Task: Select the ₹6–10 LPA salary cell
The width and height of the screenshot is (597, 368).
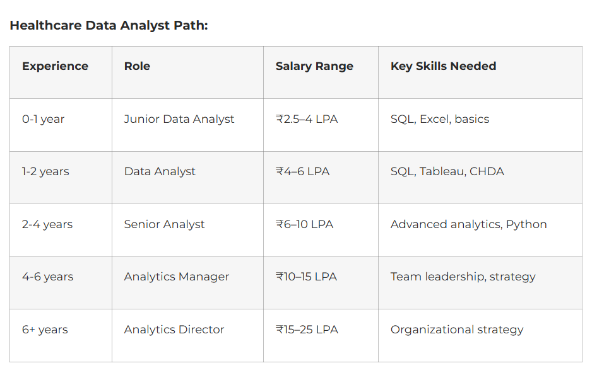Action: click(x=304, y=224)
